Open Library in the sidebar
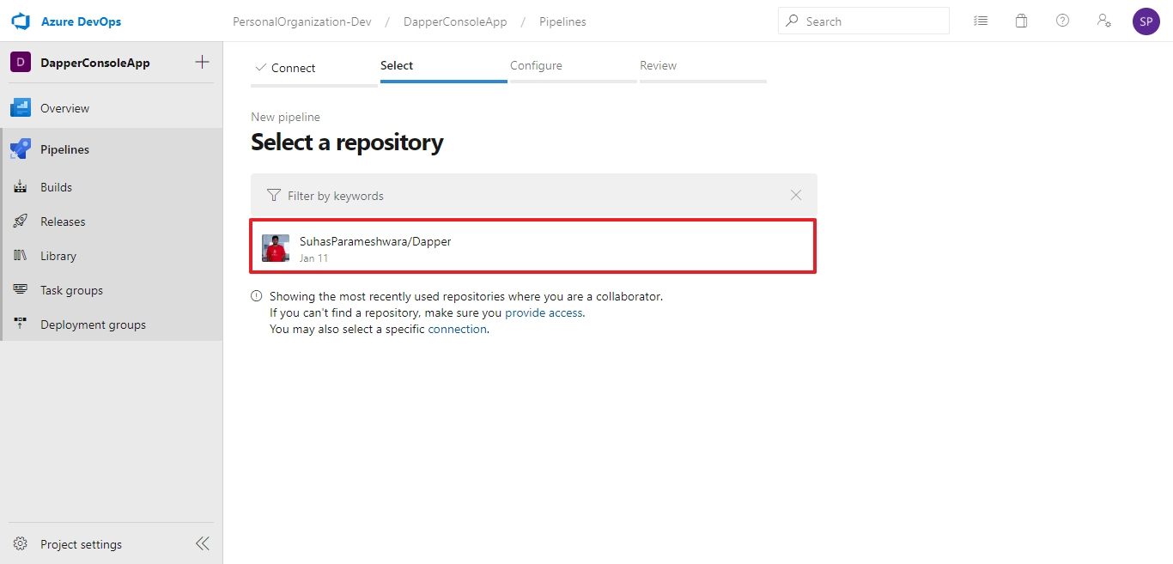 [x=111, y=256]
